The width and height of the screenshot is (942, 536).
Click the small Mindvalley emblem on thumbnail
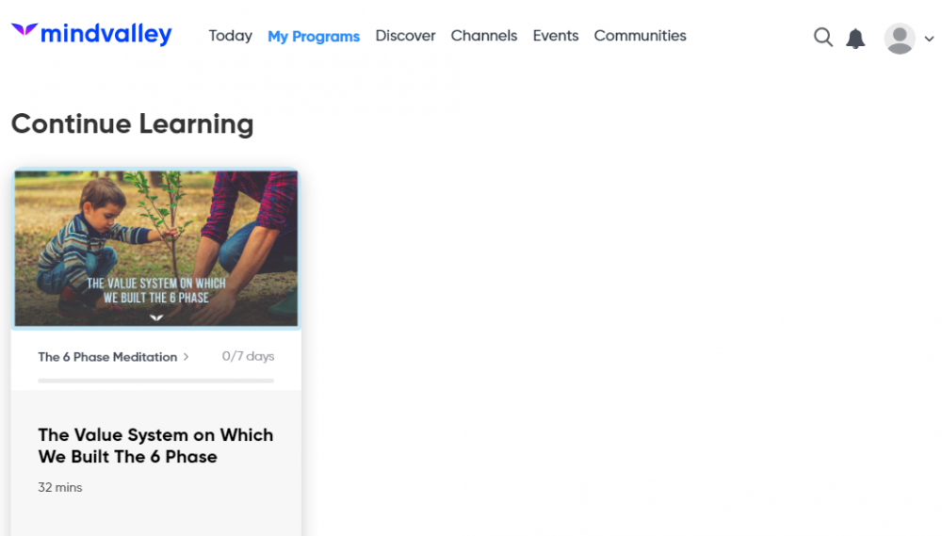(156, 317)
